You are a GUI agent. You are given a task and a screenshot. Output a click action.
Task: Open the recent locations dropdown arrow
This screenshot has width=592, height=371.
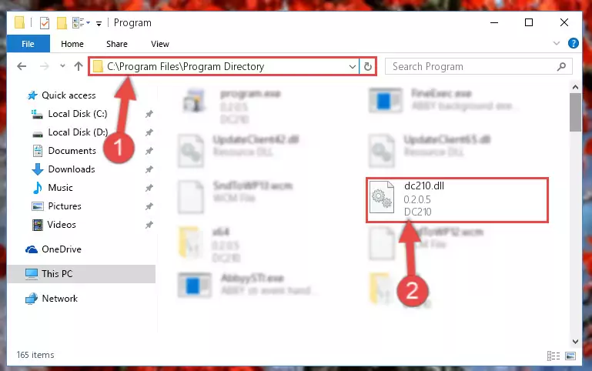62,66
